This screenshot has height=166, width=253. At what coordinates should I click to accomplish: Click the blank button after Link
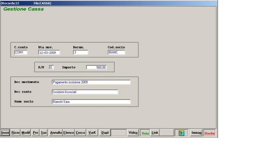pos(167,133)
